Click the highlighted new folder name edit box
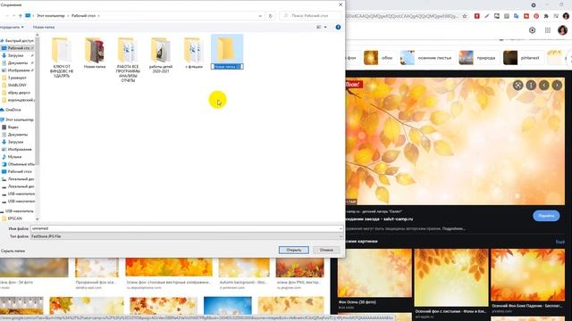572x321 pixels. (227, 67)
